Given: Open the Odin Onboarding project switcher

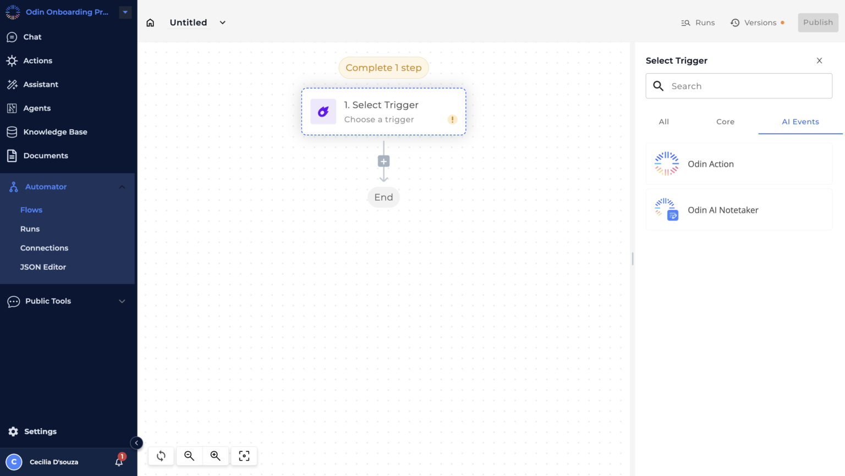Looking at the screenshot, I should pyautogui.click(x=125, y=12).
